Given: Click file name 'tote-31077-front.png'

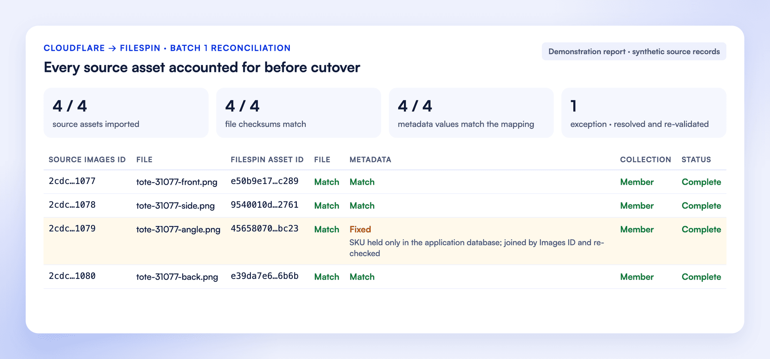Looking at the screenshot, I should [x=177, y=182].
